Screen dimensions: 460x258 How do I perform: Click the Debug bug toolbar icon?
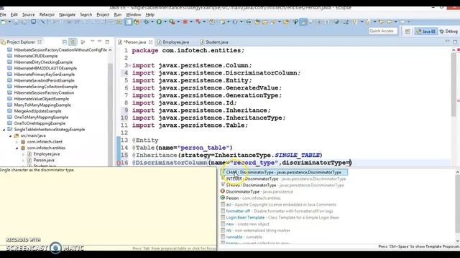tap(146, 22)
